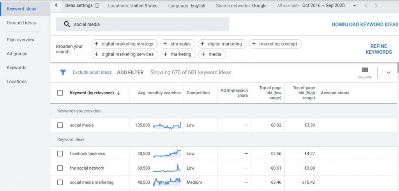Viewport: 399px width, 191px height.
Task: Check 'the social network' keyword row
Action: coord(60,168)
